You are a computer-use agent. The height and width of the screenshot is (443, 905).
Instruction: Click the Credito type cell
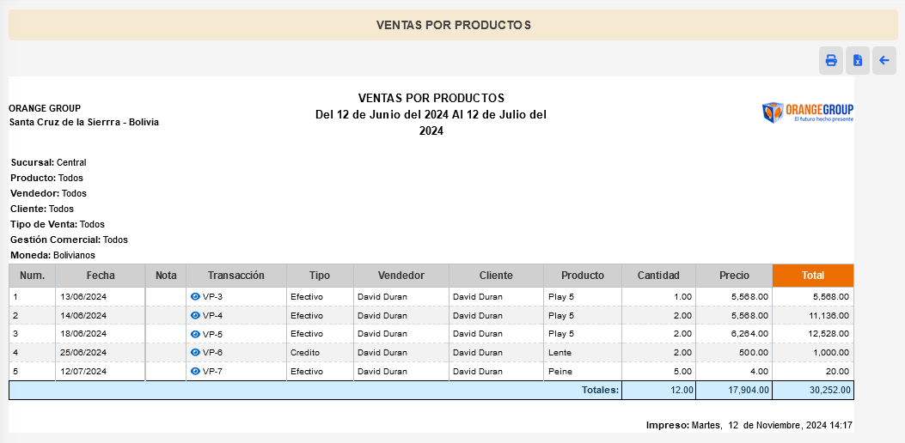pos(305,352)
